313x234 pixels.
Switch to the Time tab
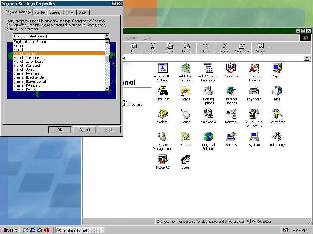69,12
